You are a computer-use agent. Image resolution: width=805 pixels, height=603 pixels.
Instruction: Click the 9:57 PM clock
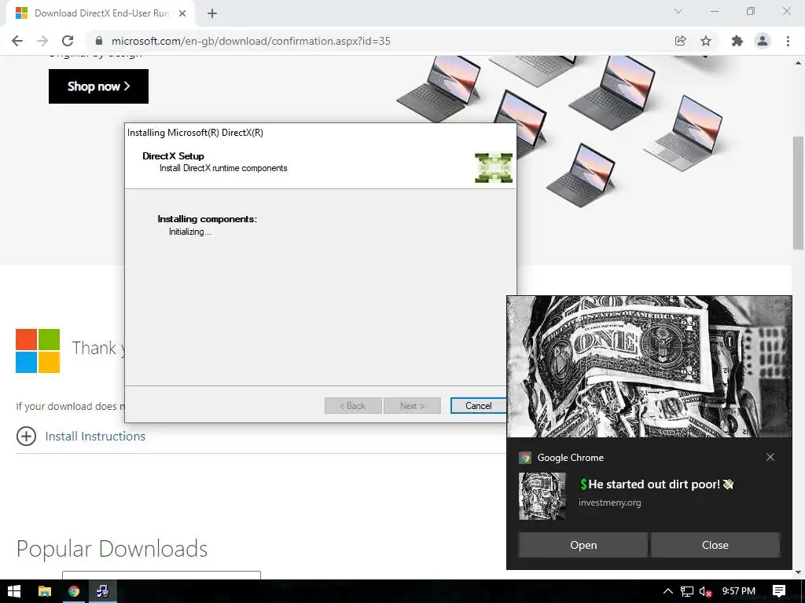click(738, 591)
